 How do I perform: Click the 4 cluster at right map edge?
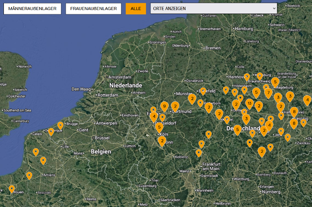pyautogui.click(x=307, y=100)
